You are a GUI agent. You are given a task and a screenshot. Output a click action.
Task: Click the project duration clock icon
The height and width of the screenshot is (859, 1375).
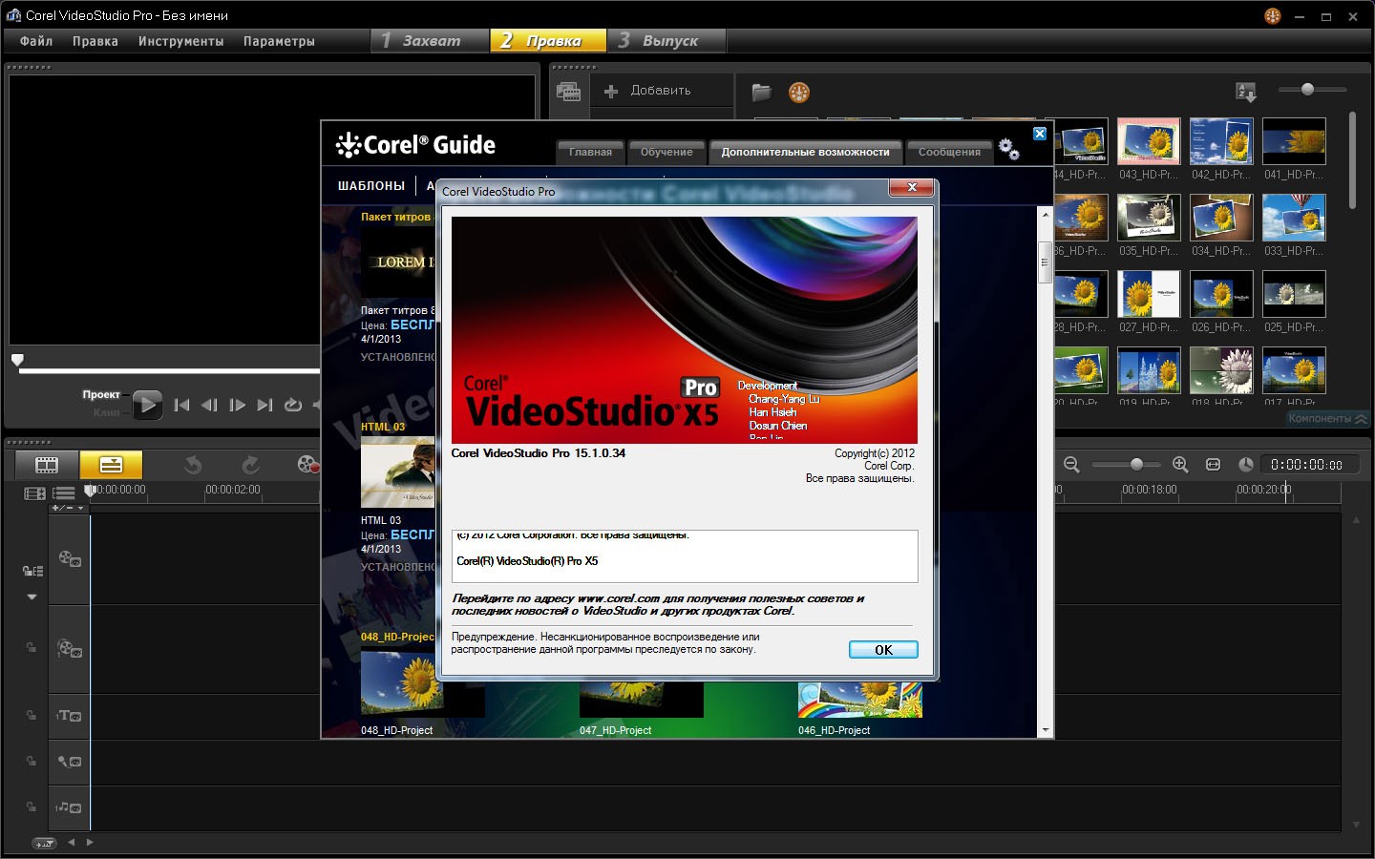(x=1246, y=465)
